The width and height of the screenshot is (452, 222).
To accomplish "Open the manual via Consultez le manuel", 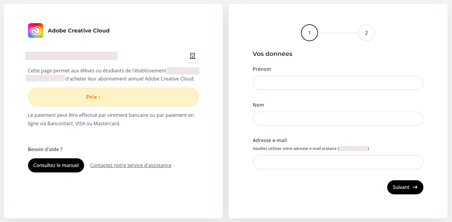I will (56, 165).
